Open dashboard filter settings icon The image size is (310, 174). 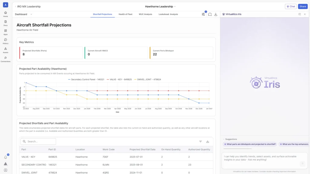tap(203, 14)
